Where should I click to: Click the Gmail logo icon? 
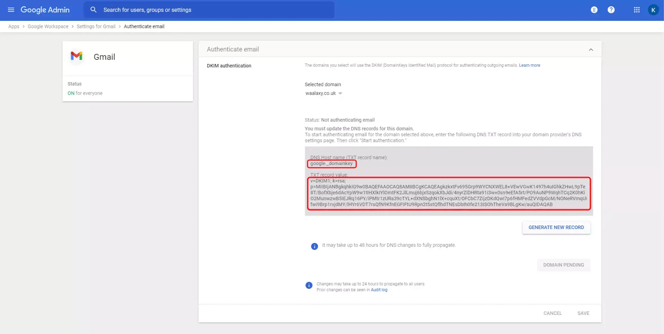pos(76,56)
